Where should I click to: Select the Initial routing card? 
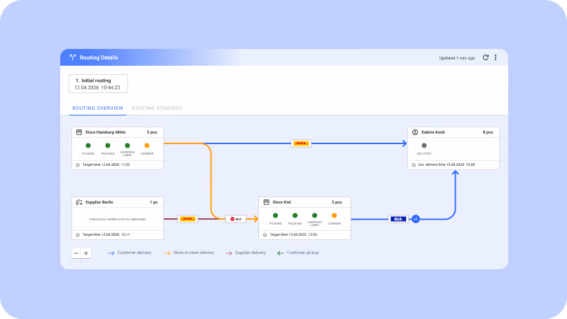click(98, 84)
